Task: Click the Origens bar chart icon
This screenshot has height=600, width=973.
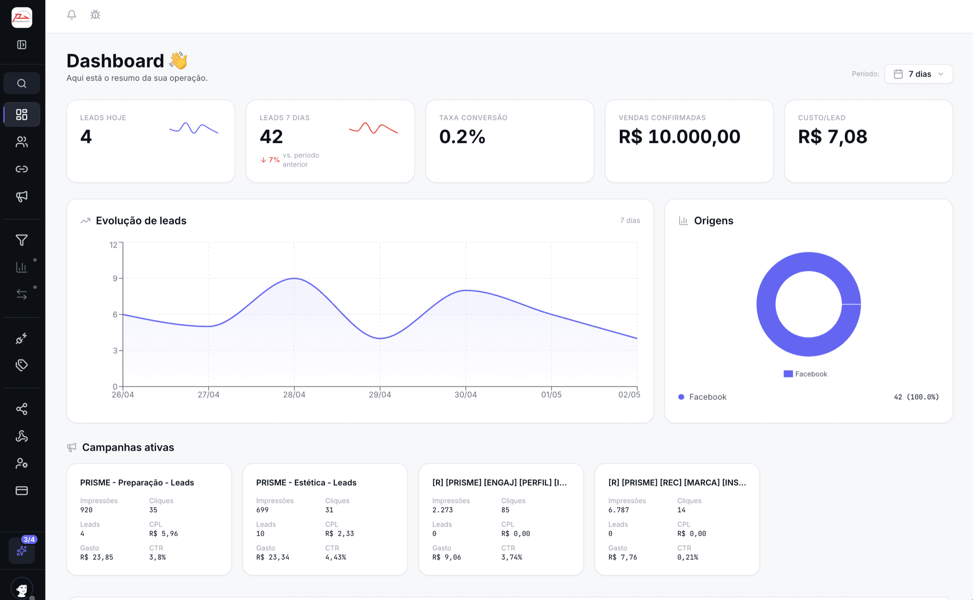Action: tap(683, 221)
